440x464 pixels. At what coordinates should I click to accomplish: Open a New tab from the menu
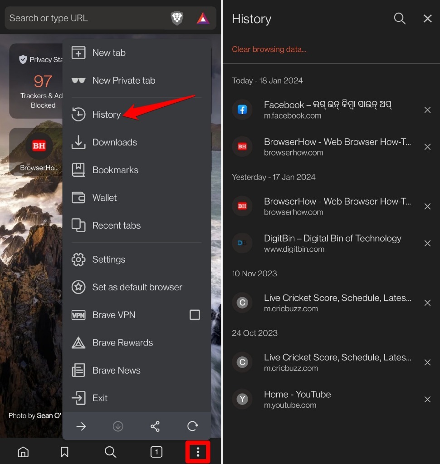point(137,53)
